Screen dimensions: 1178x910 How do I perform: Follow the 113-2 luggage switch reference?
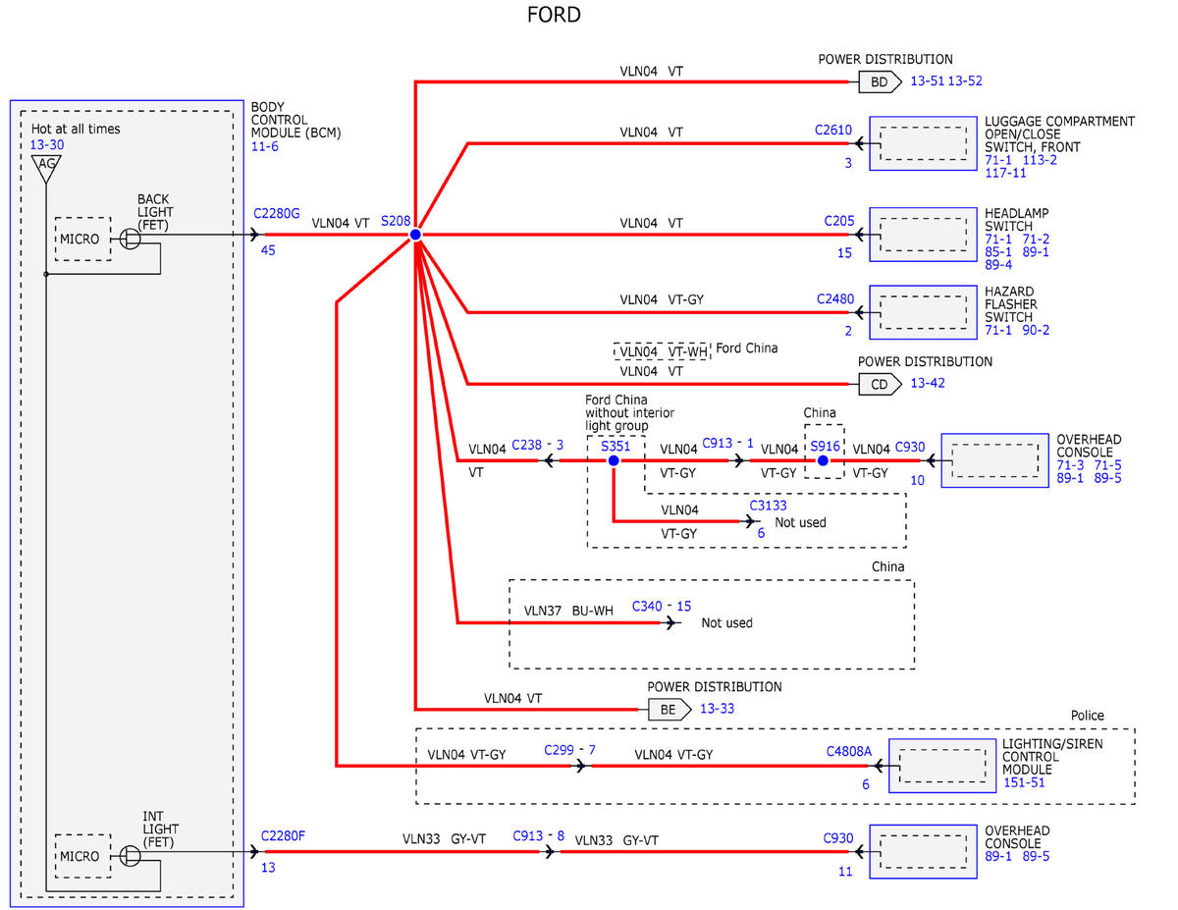pyautogui.click(x=1040, y=160)
